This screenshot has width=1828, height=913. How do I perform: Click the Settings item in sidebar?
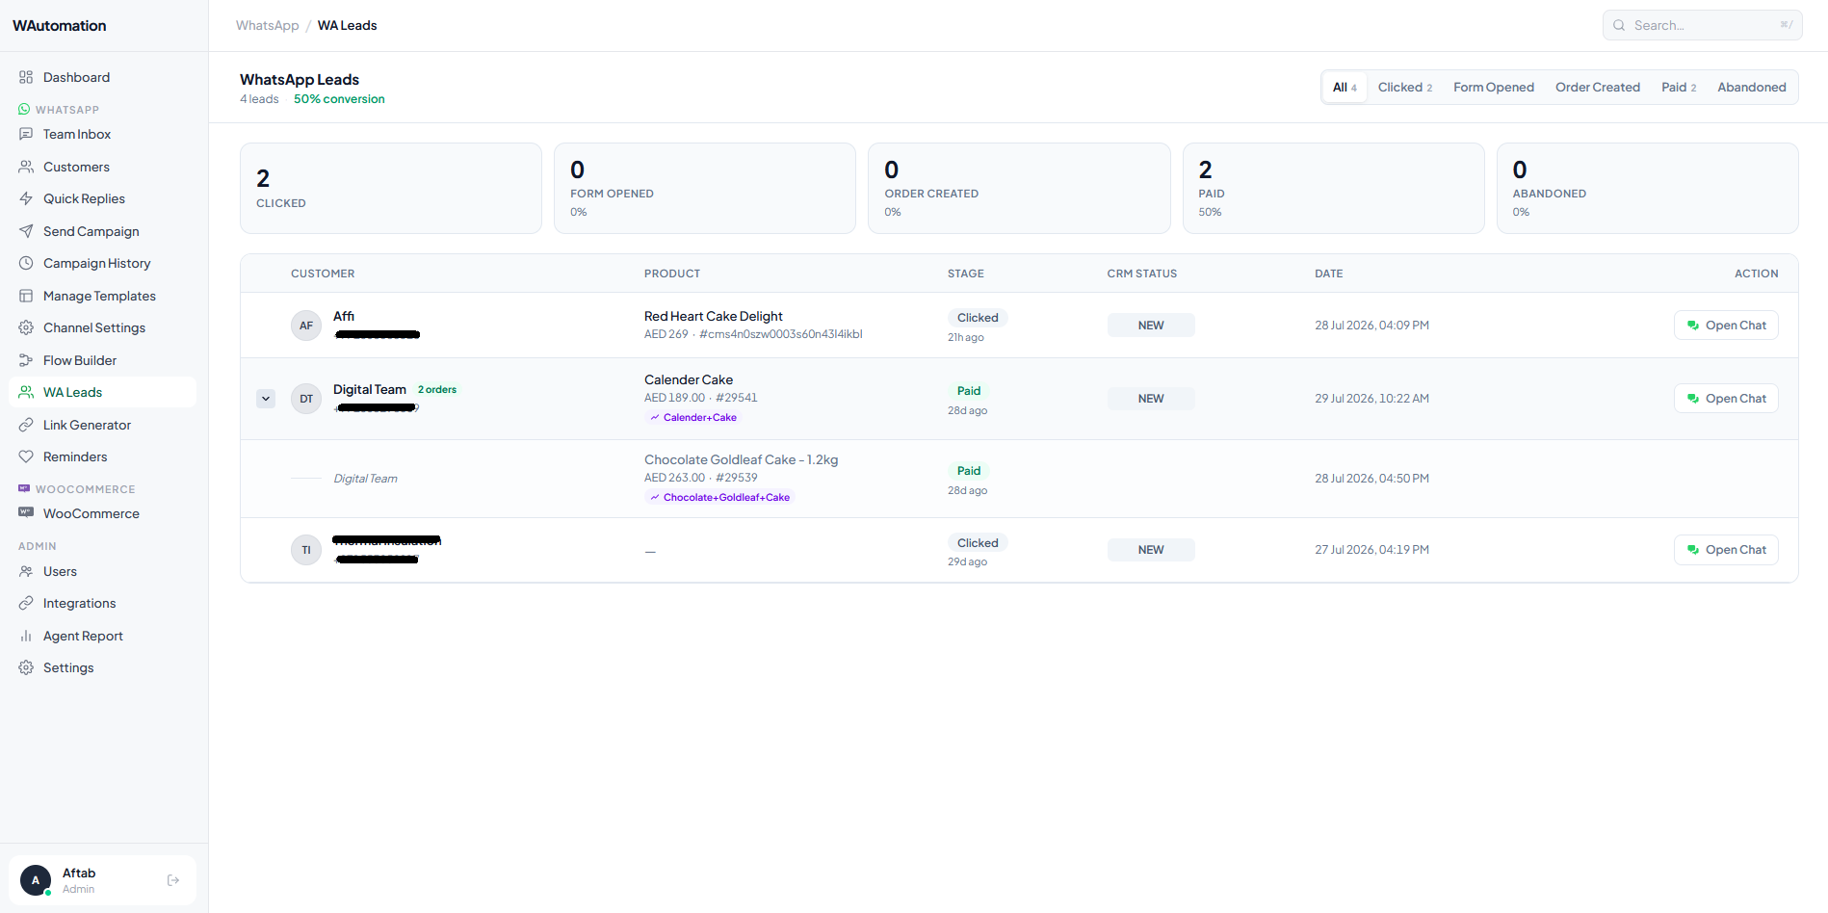pyautogui.click(x=103, y=667)
